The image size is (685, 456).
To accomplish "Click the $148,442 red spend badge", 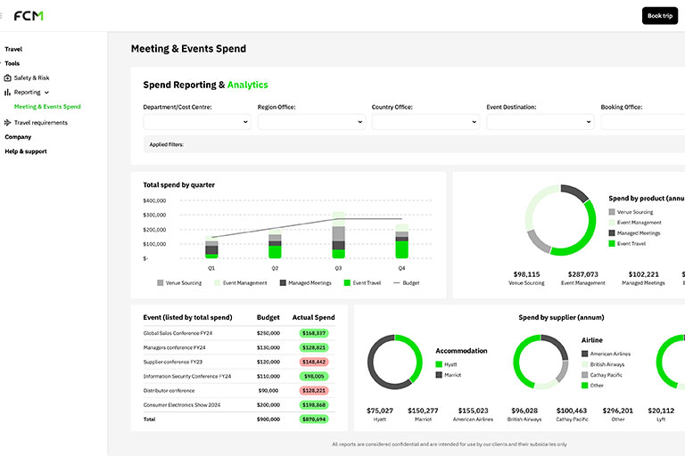I will click(x=314, y=362).
